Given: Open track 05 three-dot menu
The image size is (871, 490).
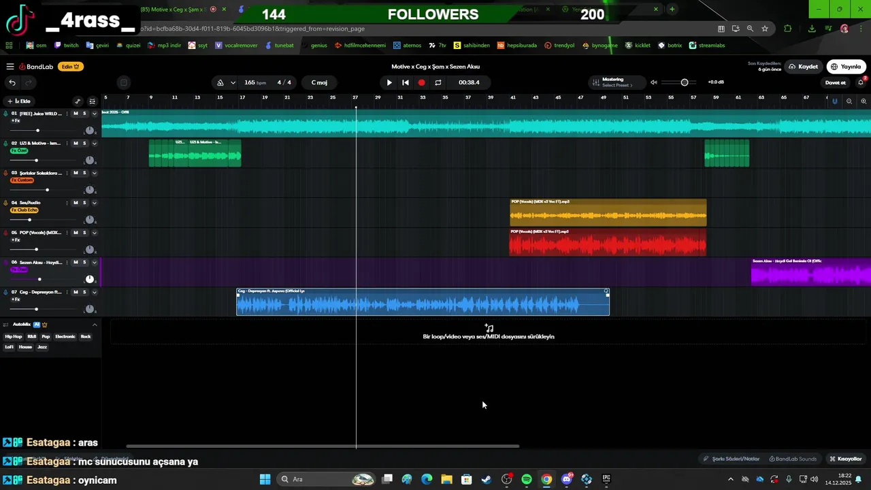Looking at the screenshot, I should (67, 233).
